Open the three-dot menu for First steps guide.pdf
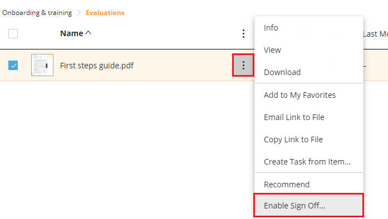 click(243, 65)
